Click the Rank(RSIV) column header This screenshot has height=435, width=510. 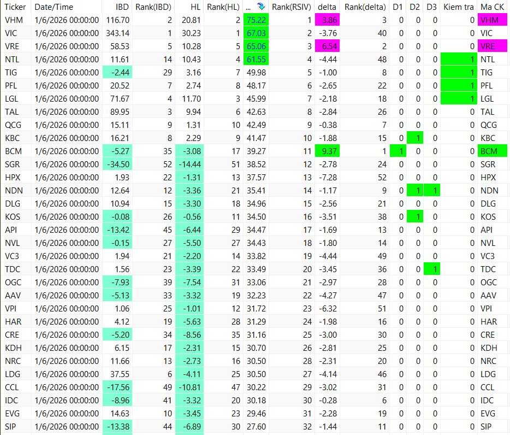point(292,7)
